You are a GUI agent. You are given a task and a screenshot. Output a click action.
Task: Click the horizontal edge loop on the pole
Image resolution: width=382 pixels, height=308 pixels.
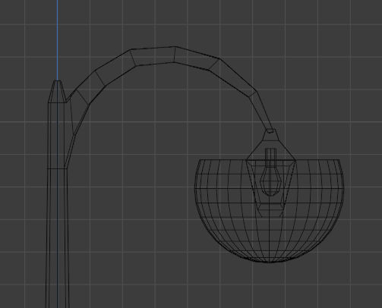click(57, 168)
